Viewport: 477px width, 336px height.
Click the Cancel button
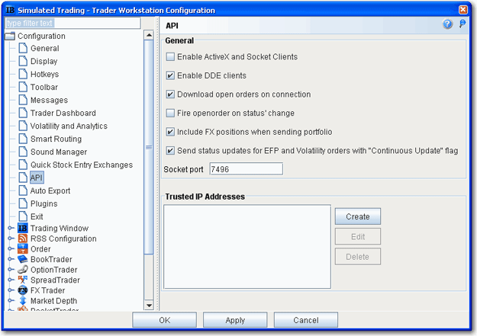[306, 320]
